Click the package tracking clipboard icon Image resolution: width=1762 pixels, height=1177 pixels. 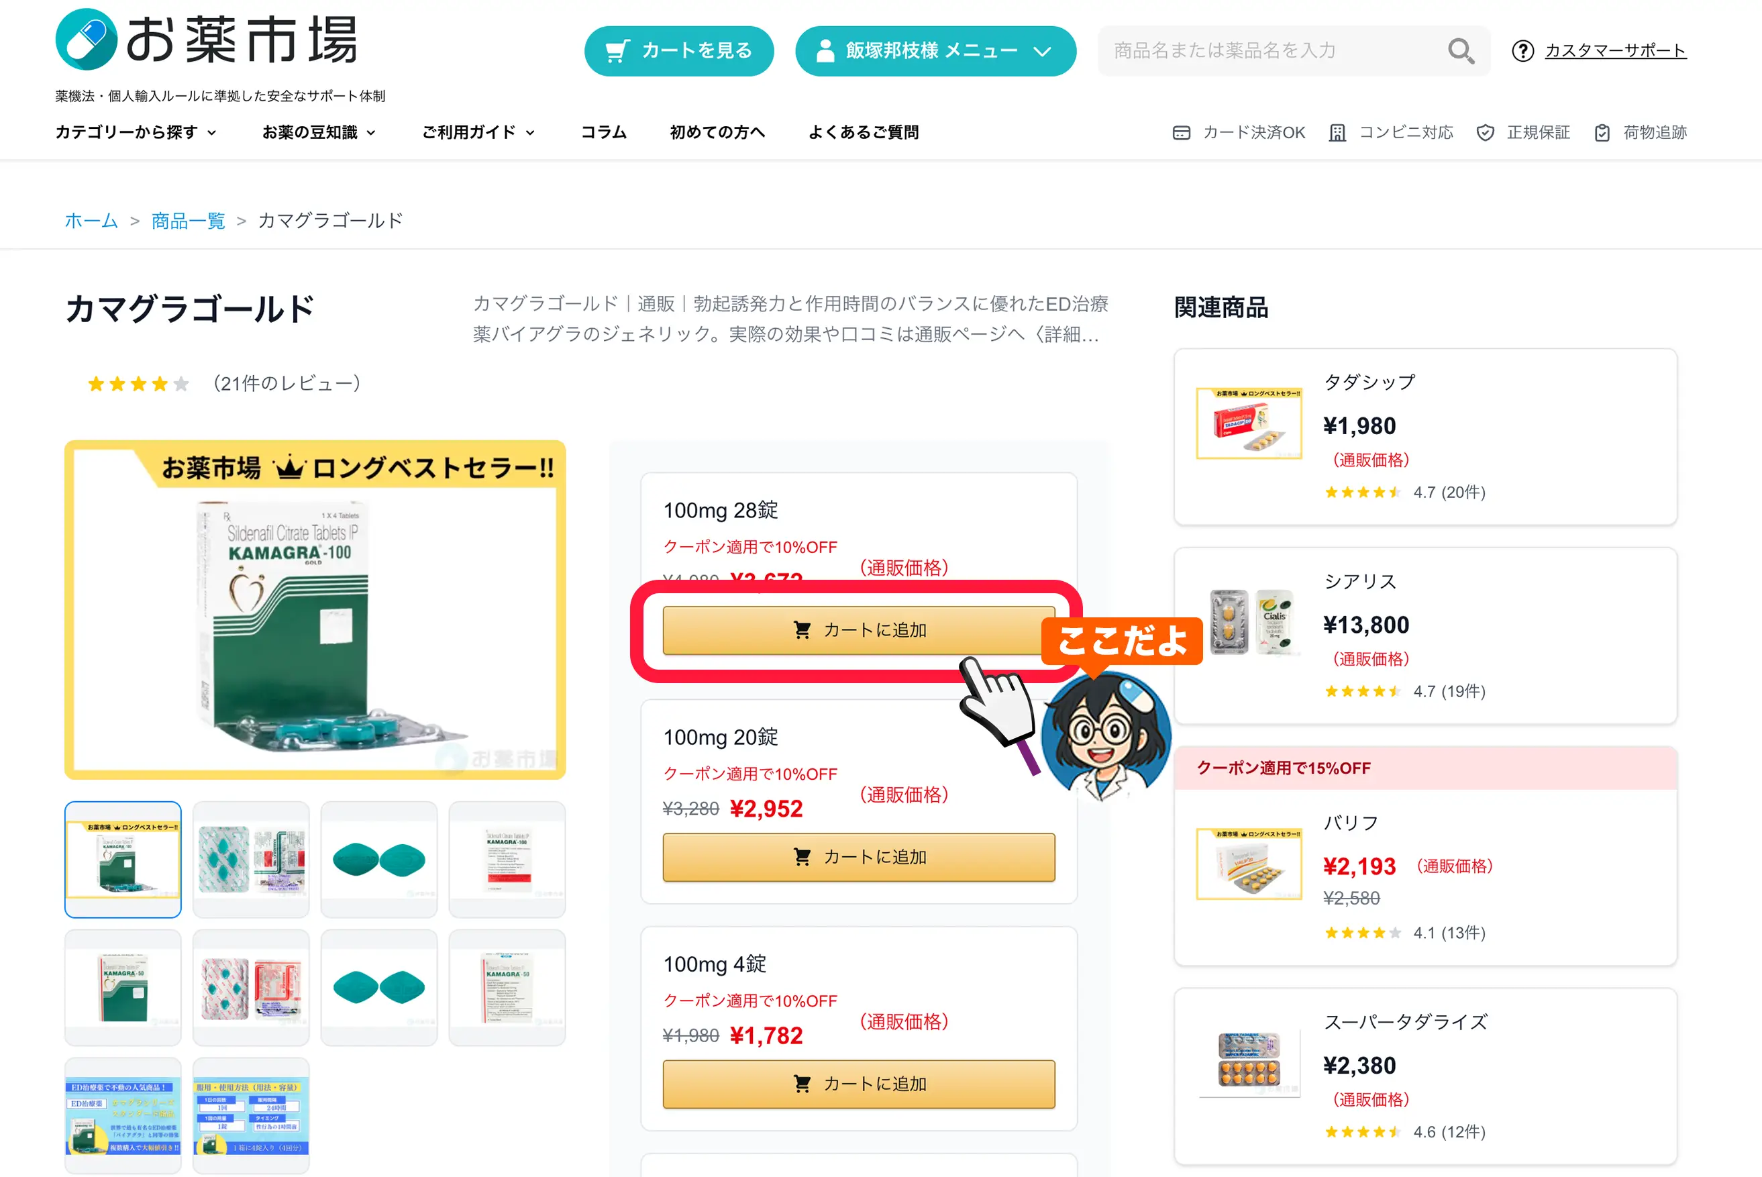[x=1602, y=133]
